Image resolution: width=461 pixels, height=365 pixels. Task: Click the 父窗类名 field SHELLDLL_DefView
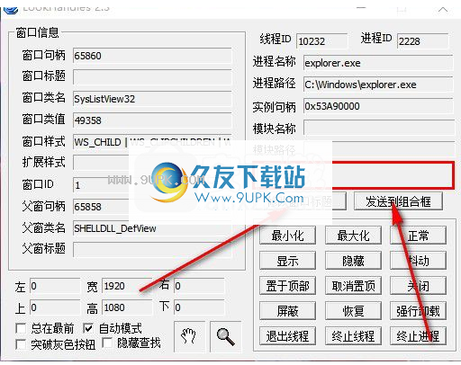click(x=152, y=228)
